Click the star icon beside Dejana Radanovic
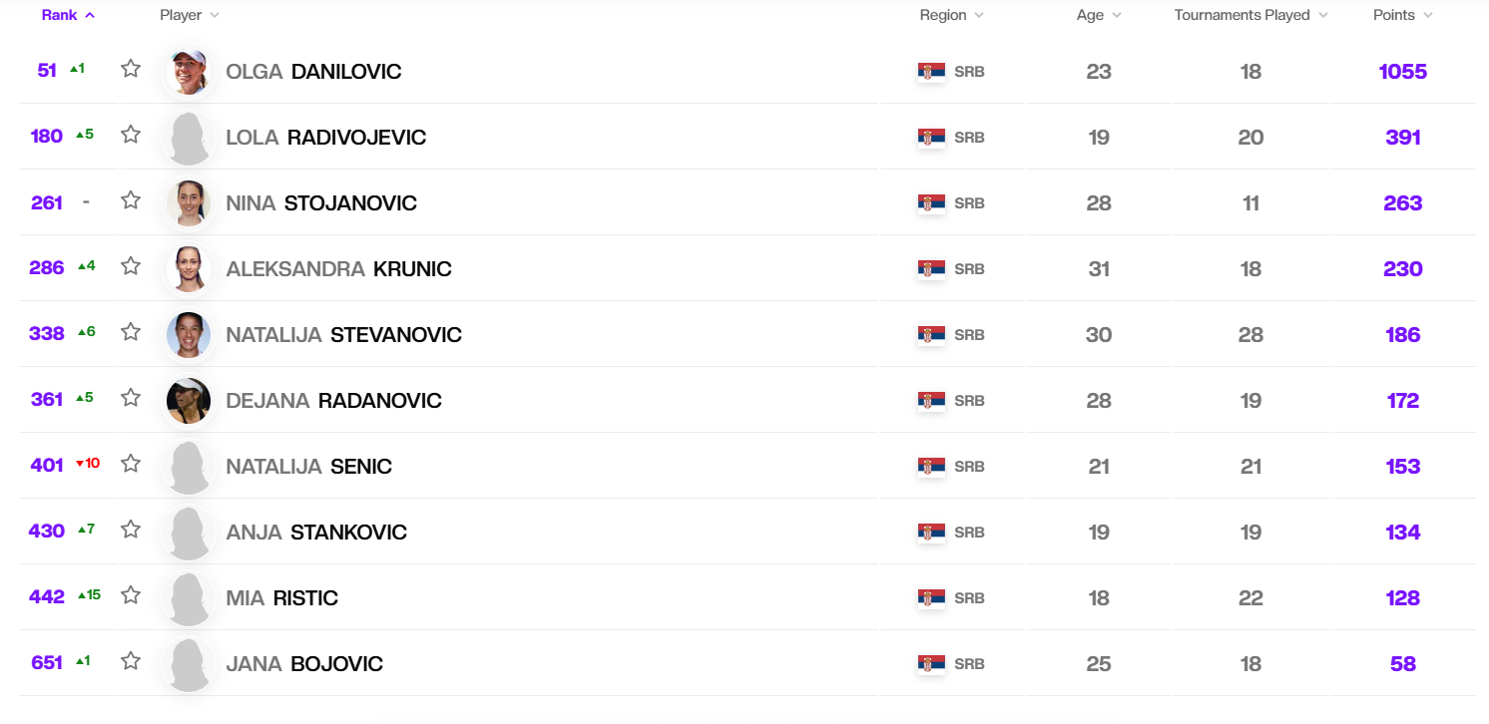Screen dimensions: 1489x724 pos(131,398)
